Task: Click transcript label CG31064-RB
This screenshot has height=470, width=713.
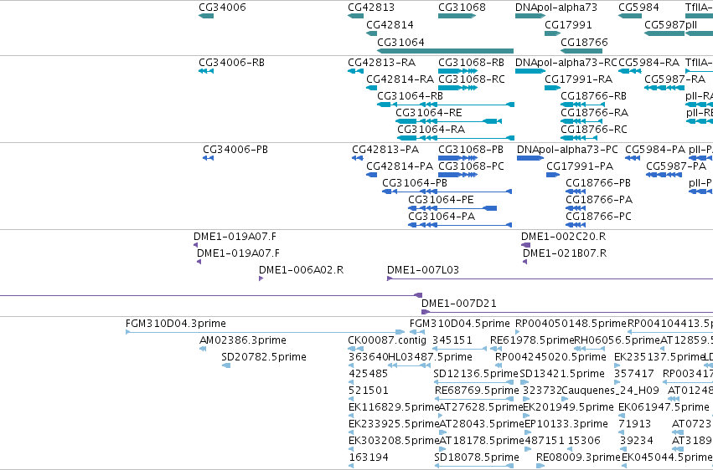Action: (x=410, y=96)
